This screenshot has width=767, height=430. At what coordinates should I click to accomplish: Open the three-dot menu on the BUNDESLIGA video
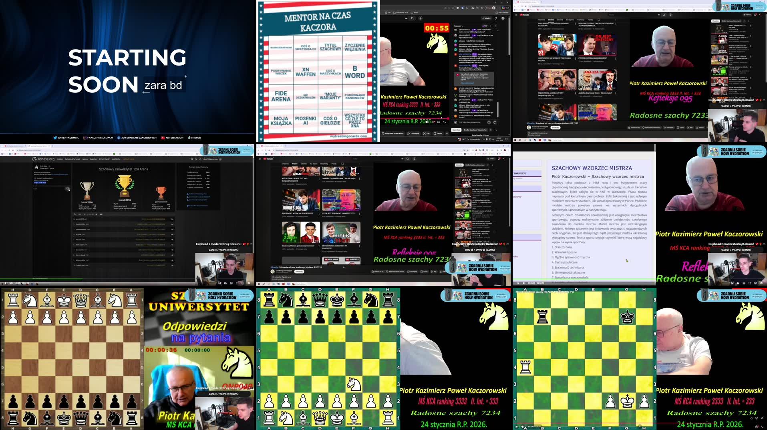tap(319, 214)
